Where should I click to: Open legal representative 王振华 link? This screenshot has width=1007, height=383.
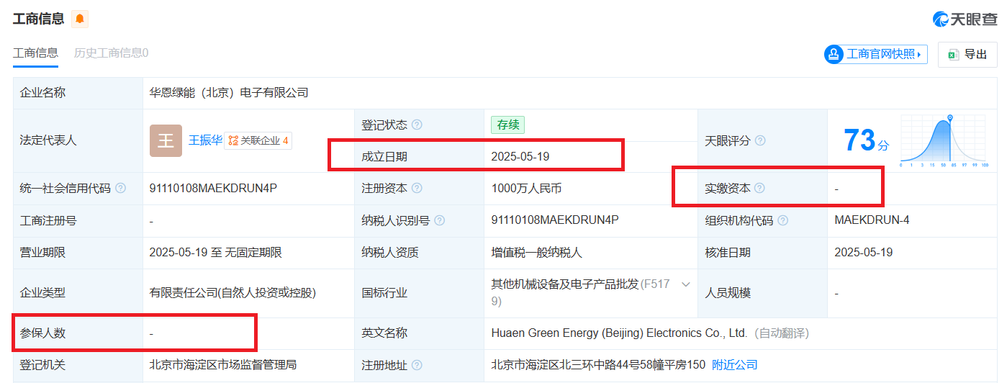click(205, 140)
